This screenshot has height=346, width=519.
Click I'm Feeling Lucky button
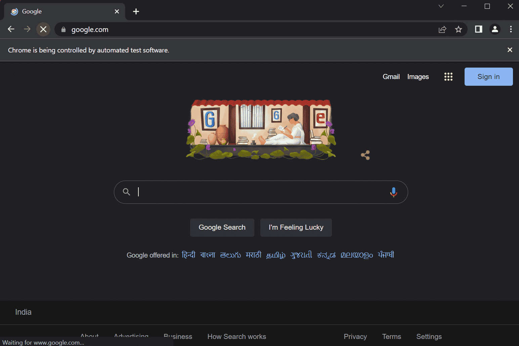296,228
